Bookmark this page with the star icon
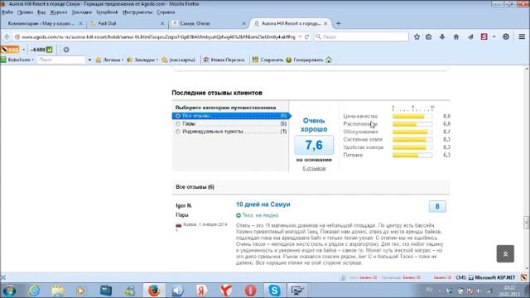The height and width of the screenshot is (298, 530). point(417,36)
